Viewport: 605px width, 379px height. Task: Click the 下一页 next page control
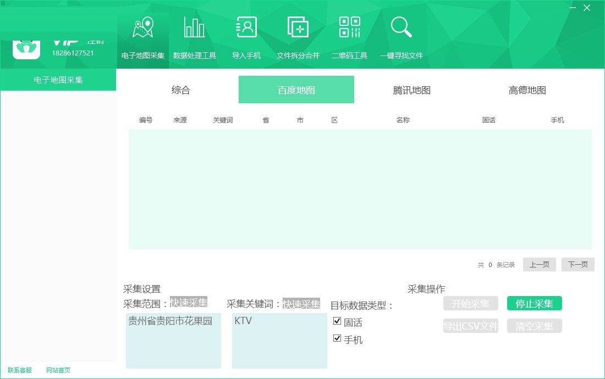pyautogui.click(x=577, y=264)
